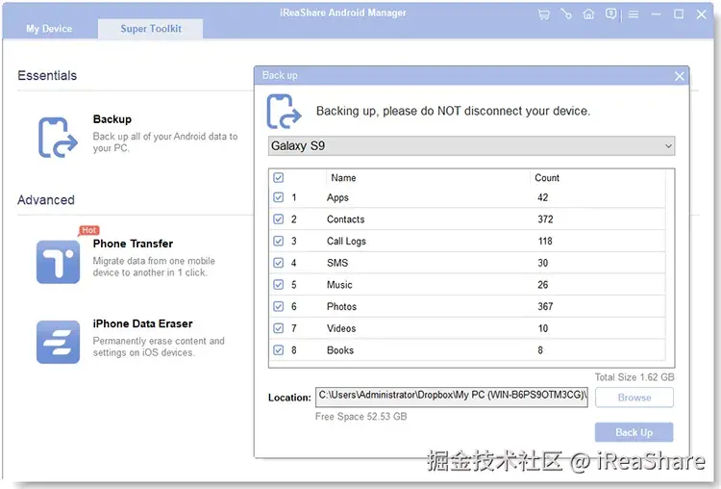Select the Music row name
Screen dimensions: 721x489
coord(339,285)
